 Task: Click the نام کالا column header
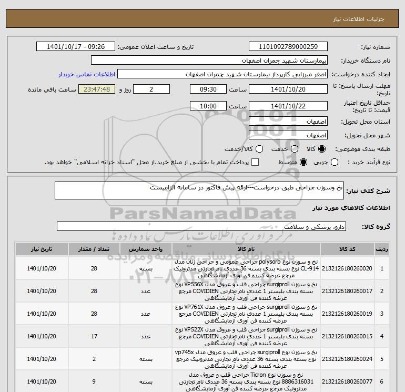tap(246, 249)
